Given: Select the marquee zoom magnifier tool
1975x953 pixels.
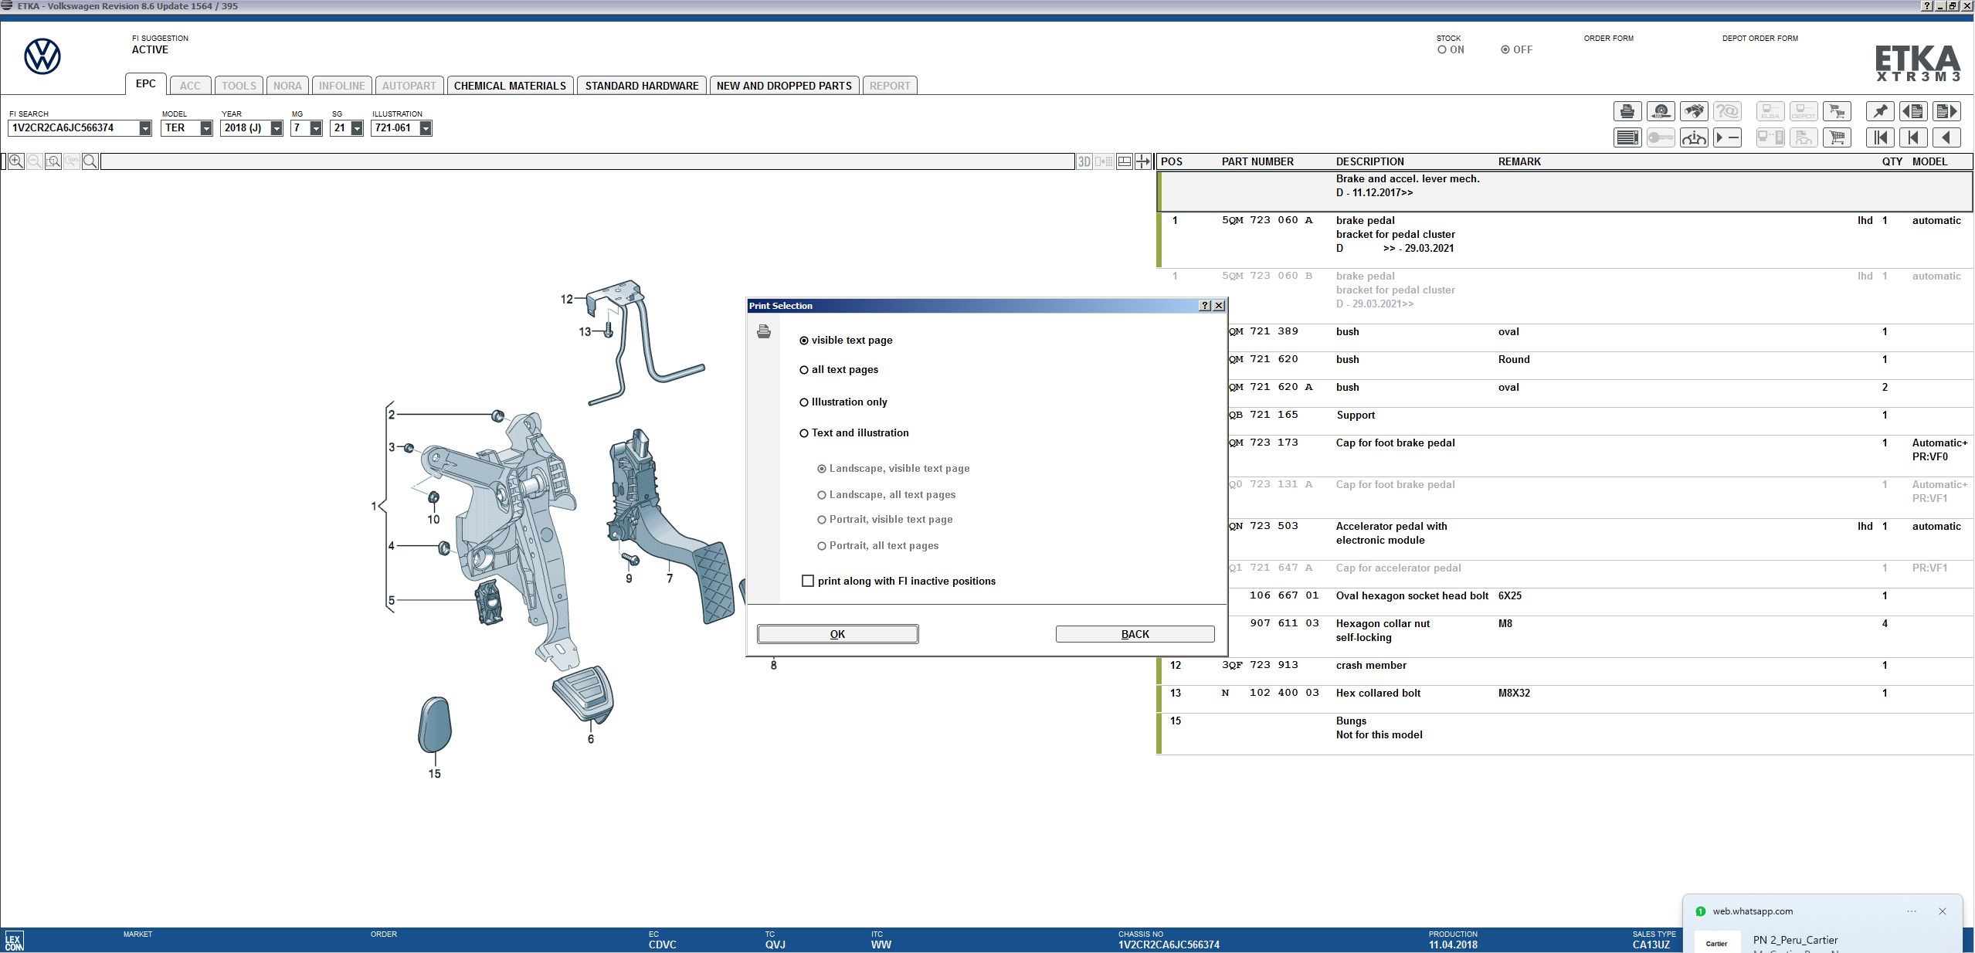Looking at the screenshot, I should (53, 161).
